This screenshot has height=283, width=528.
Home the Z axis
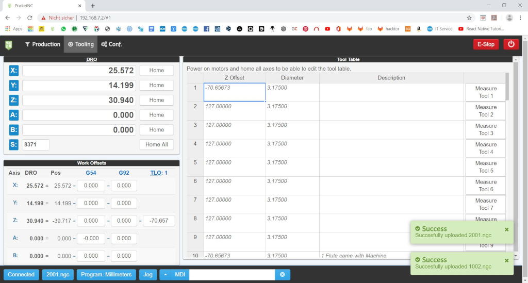157,100
